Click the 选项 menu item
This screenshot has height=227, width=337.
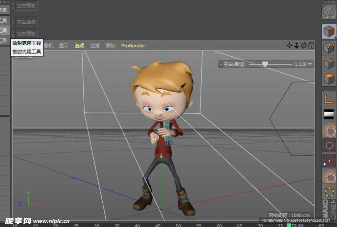[x=79, y=46]
